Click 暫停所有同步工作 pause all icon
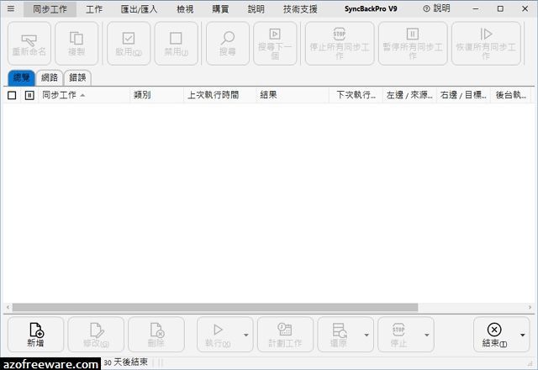 413,34
